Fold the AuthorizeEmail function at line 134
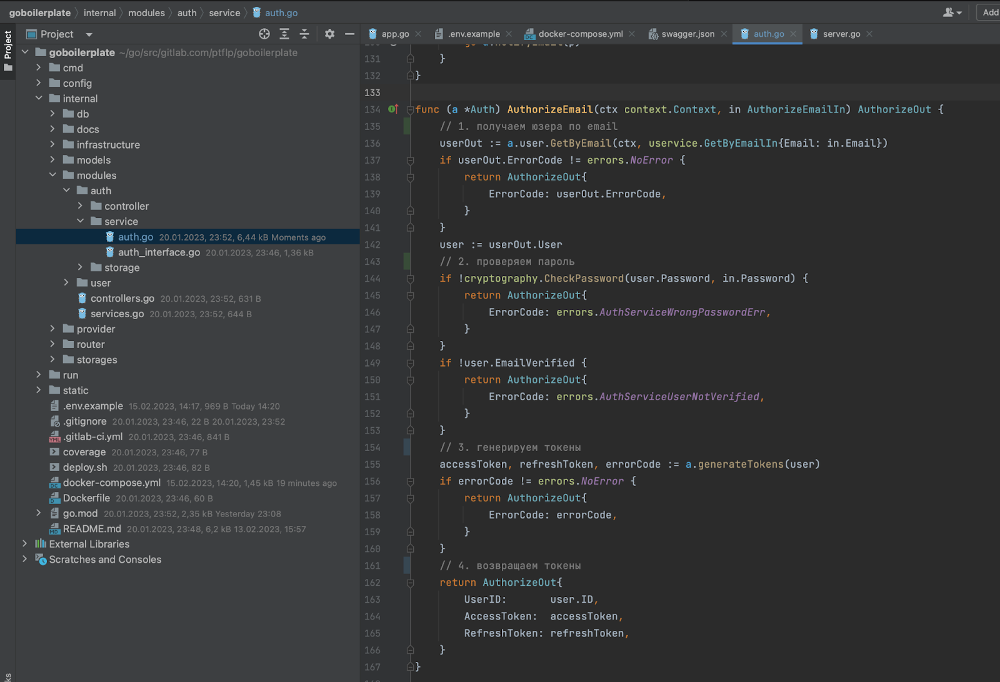The height and width of the screenshot is (682, 1000). click(x=411, y=110)
